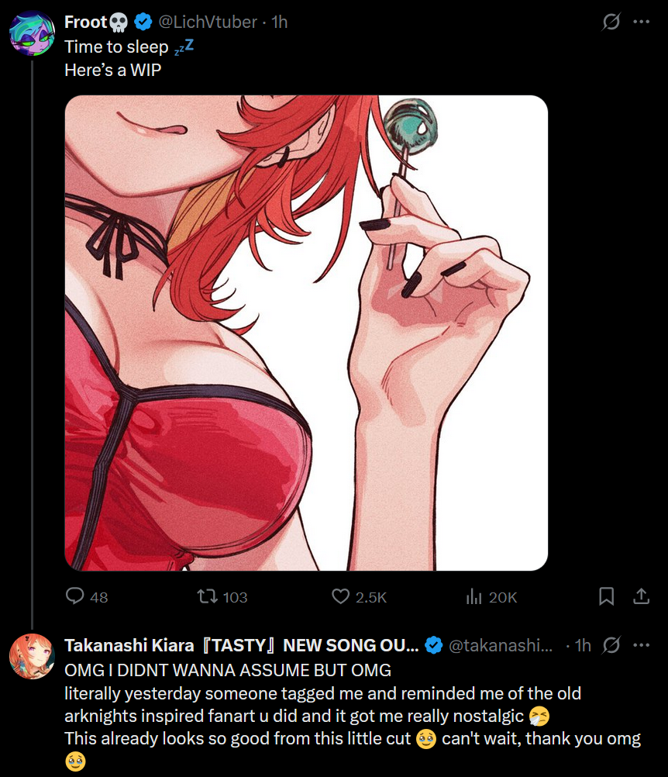Open Takanashi Kiara display name link

click(x=241, y=645)
